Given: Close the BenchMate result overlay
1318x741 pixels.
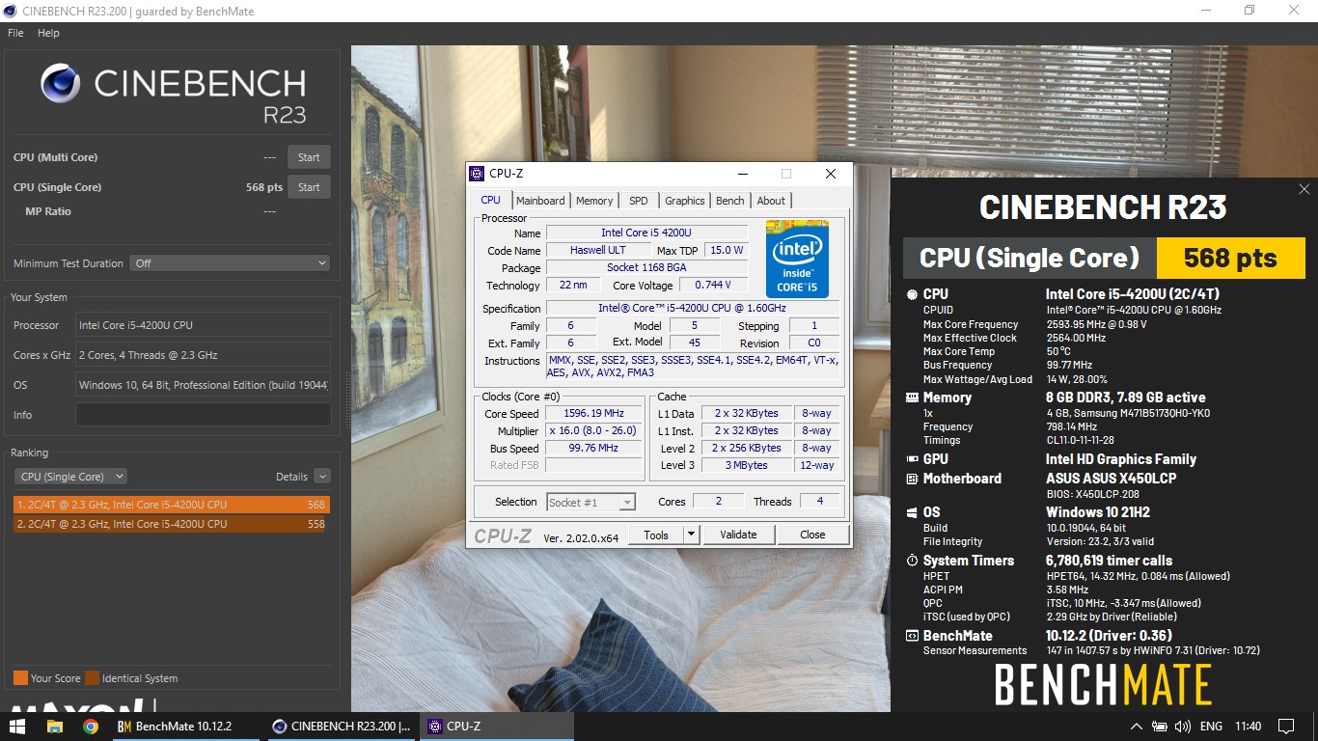Looking at the screenshot, I should coord(1304,189).
